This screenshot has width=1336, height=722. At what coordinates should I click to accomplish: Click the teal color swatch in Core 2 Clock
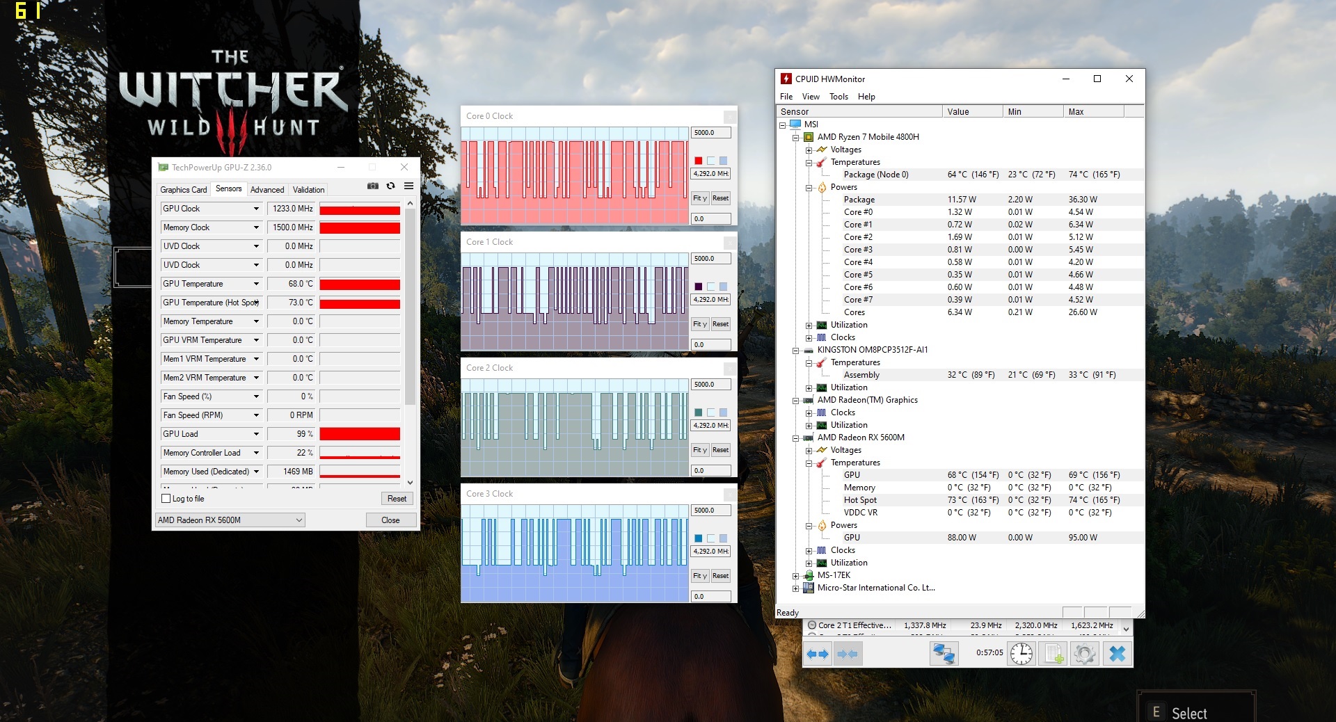click(x=699, y=412)
